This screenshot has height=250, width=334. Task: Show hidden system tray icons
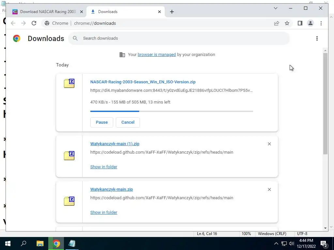pos(276,243)
